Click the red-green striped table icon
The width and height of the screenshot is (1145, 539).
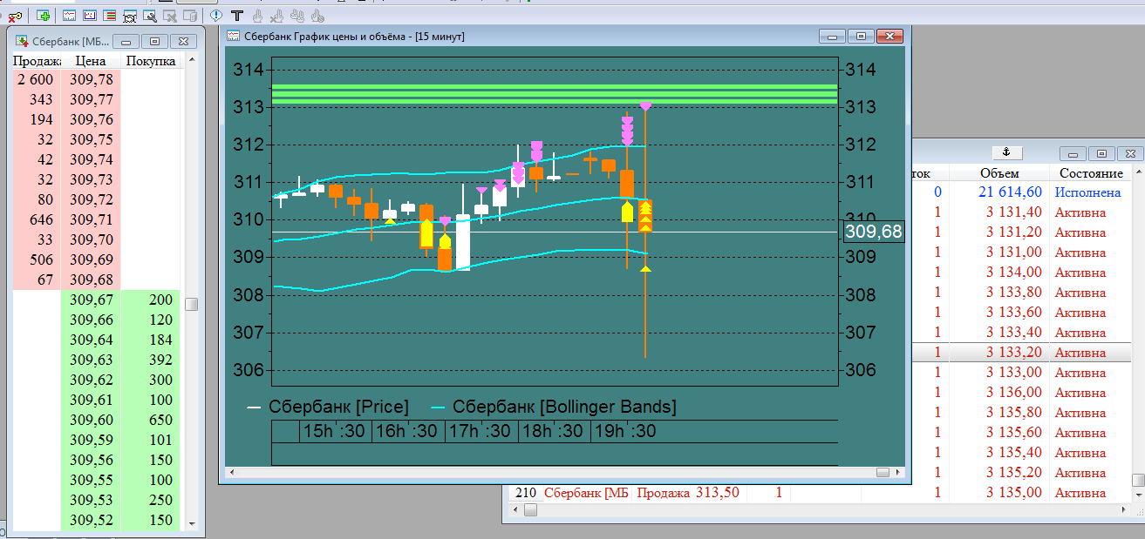click(109, 16)
